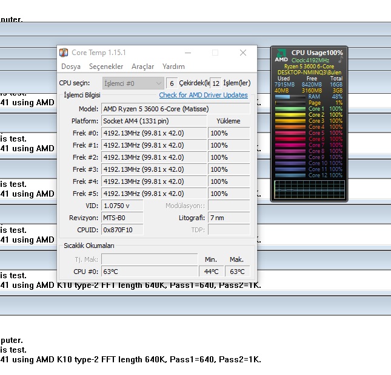Click the Revizyon value MTS-B0
The height and width of the screenshot is (375, 391).
[122, 218]
